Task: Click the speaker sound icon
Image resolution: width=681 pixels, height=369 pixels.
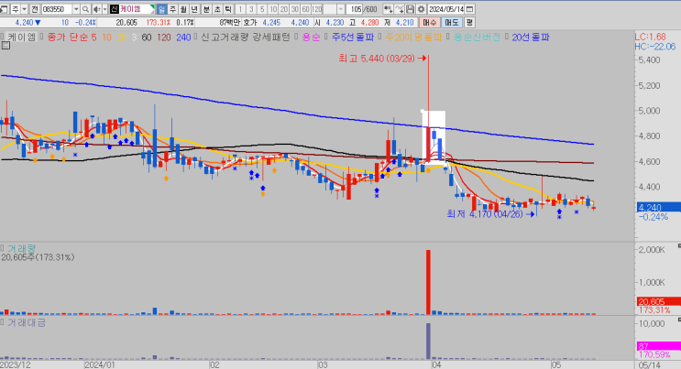Action: (x=96, y=9)
